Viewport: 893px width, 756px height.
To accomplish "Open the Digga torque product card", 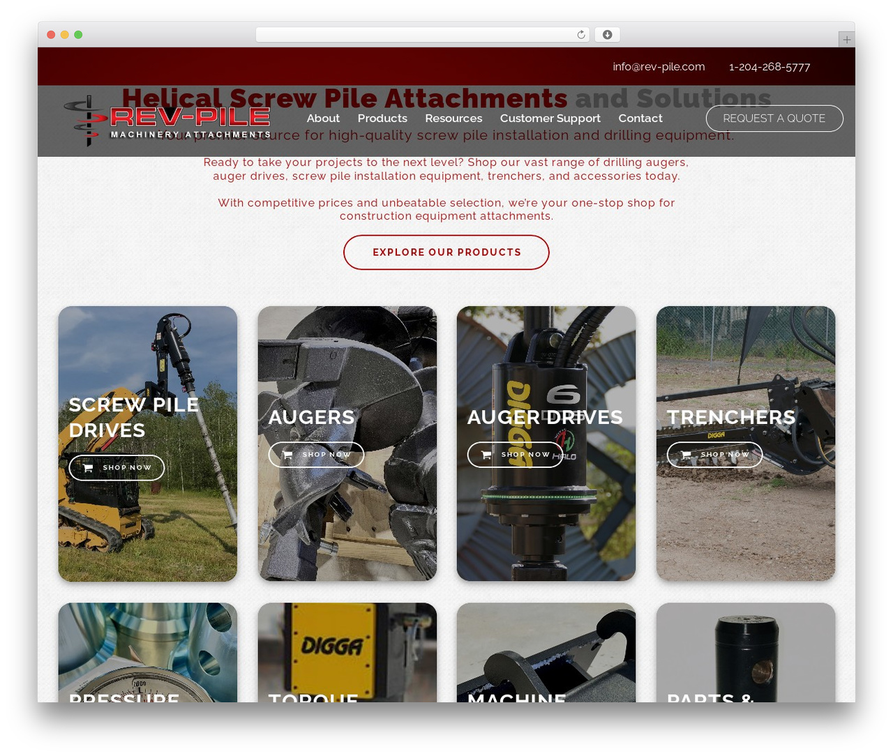I will [347, 653].
